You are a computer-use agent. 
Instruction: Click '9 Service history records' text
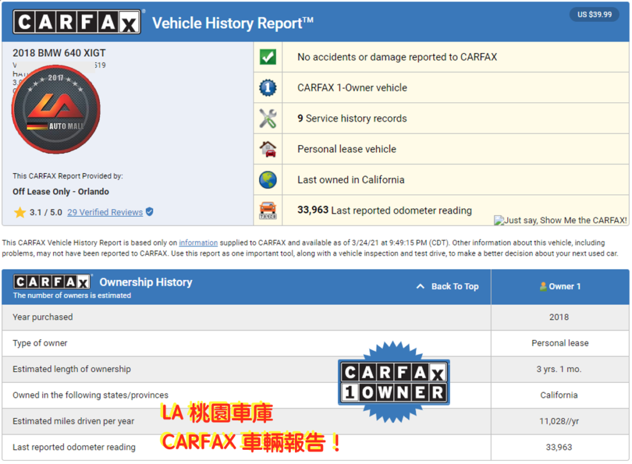coord(352,118)
